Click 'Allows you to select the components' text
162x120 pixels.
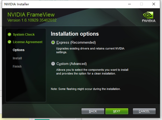92,72
